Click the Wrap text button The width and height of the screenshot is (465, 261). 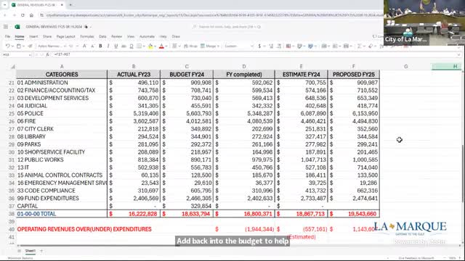[190, 46]
